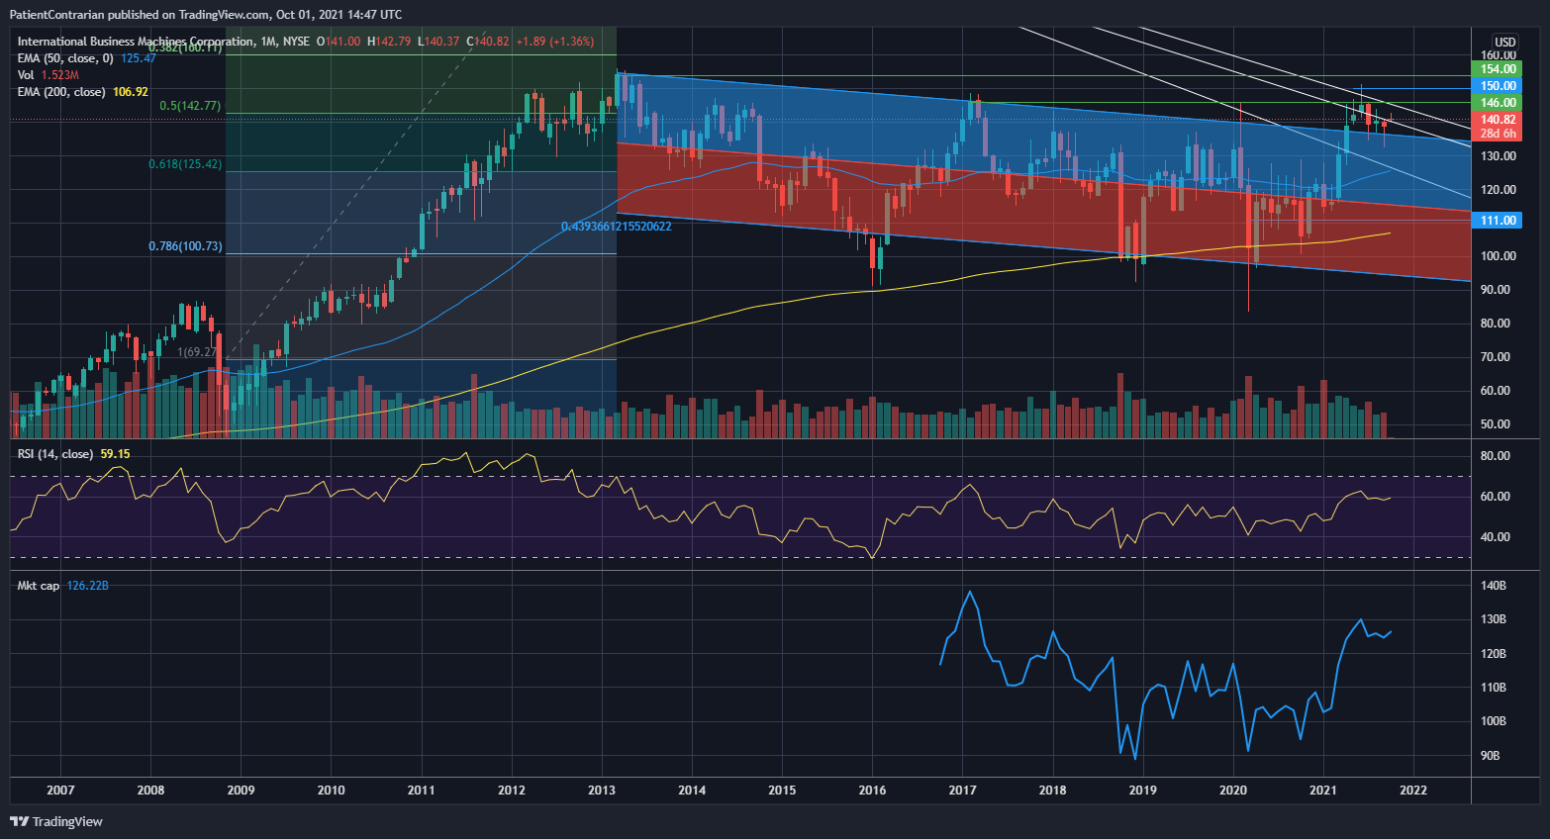The height and width of the screenshot is (839, 1550).
Task: Click 2015 on the time axis
Action: pos(782,790)
